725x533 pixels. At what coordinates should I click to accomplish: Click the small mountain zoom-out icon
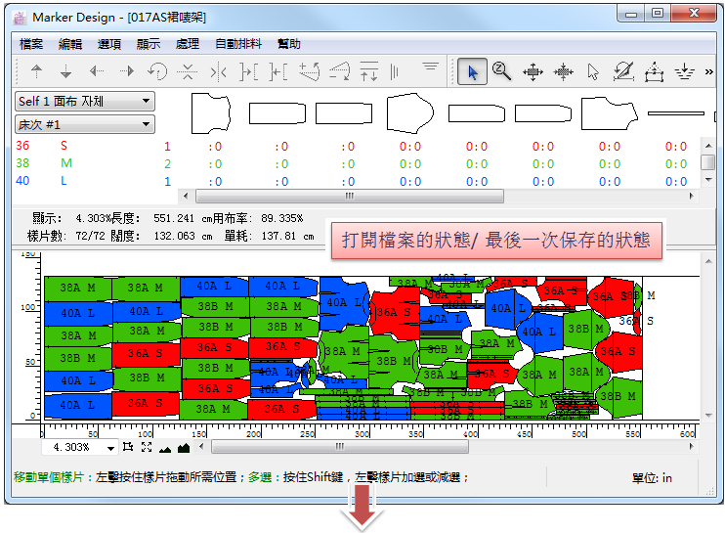(165, 448)
